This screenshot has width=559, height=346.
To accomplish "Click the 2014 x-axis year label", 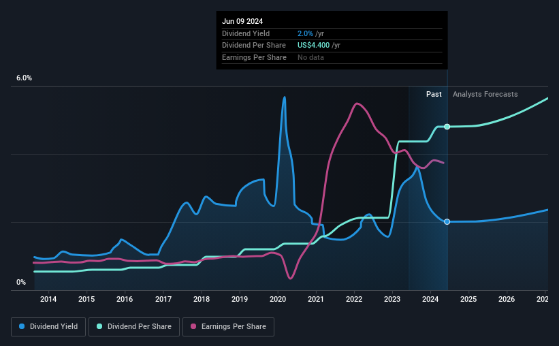I will 48,299.
